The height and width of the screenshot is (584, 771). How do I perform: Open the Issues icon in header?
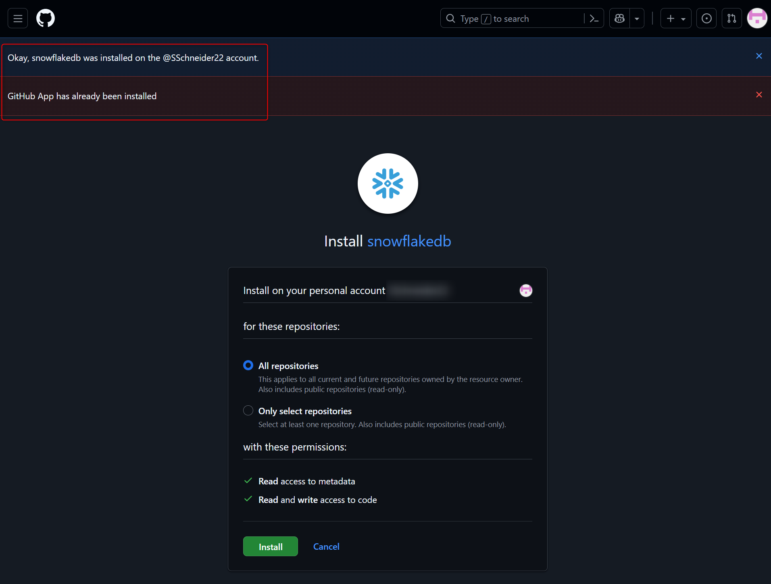click(706, 19)
